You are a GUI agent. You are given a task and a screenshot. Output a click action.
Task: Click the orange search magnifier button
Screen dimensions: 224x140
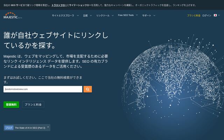(87, 89)
